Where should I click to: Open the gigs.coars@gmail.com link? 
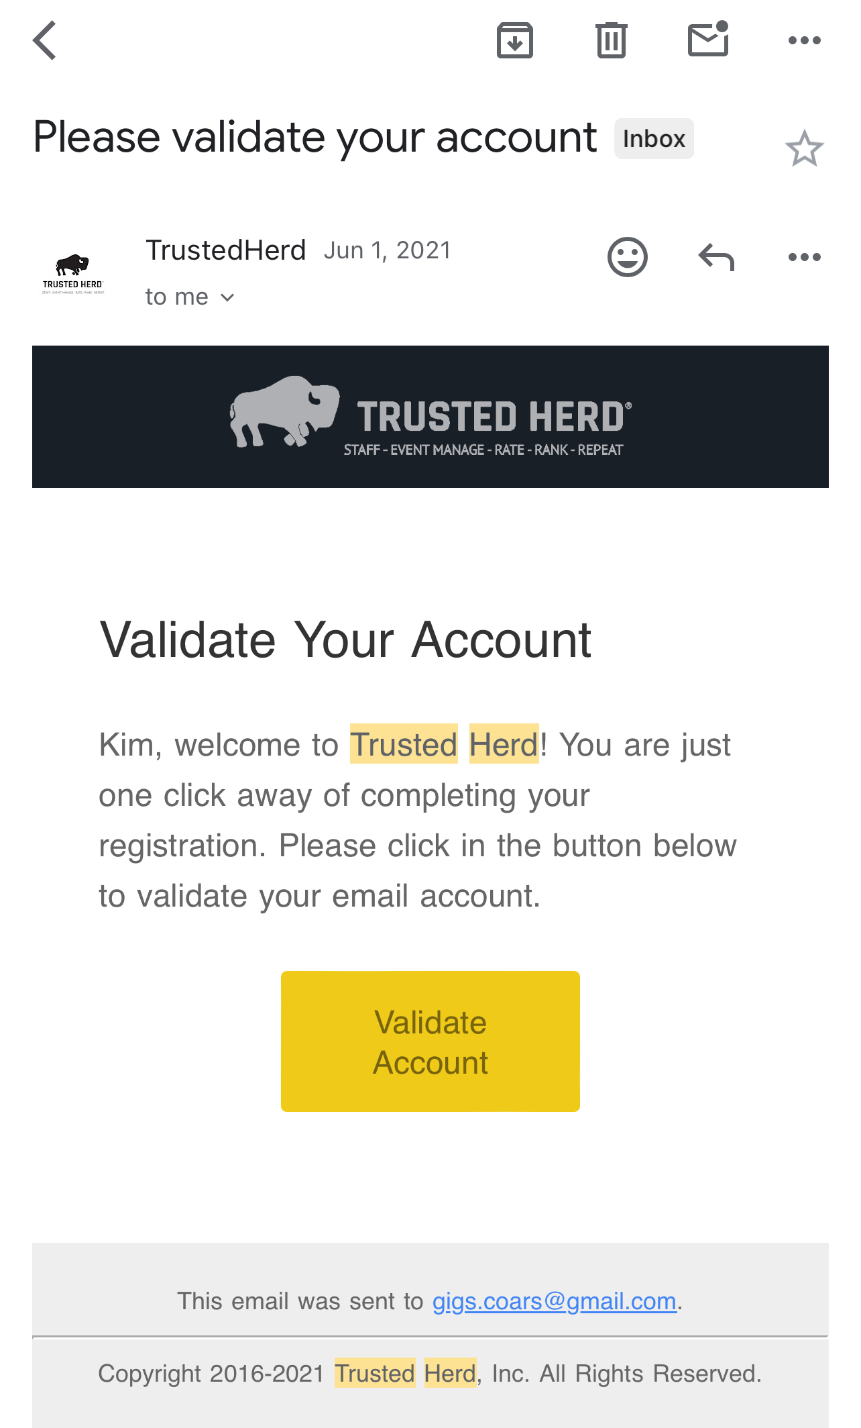tap(554, 1301)
